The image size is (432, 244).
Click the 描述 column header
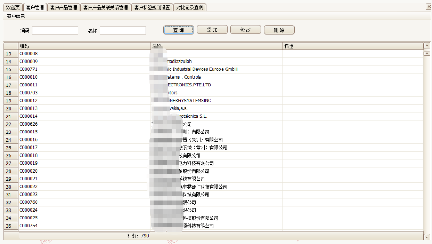pos(353,46)
